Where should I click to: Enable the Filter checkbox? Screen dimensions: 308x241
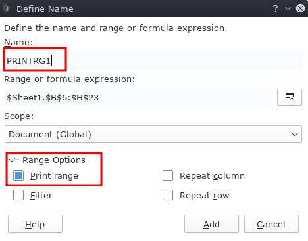tap(18, 195)
